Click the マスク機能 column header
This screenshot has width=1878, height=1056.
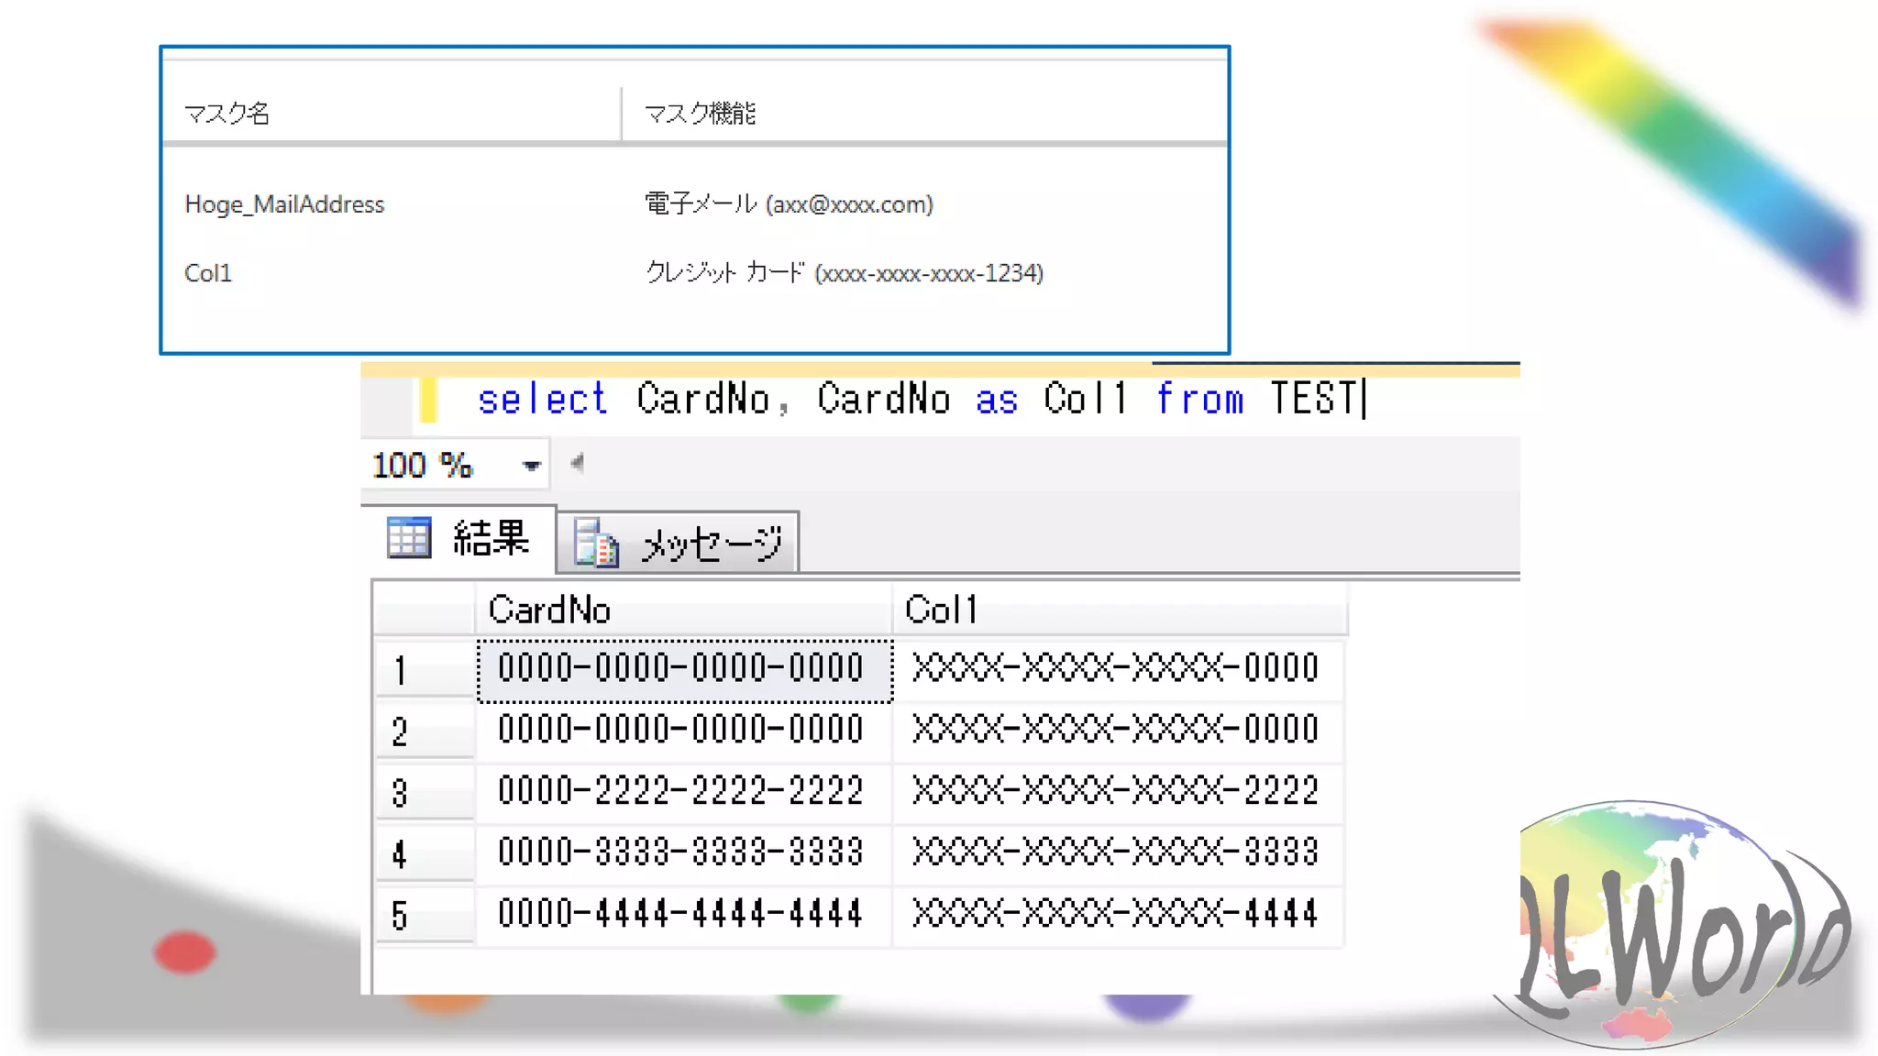[x=700, y=114]
